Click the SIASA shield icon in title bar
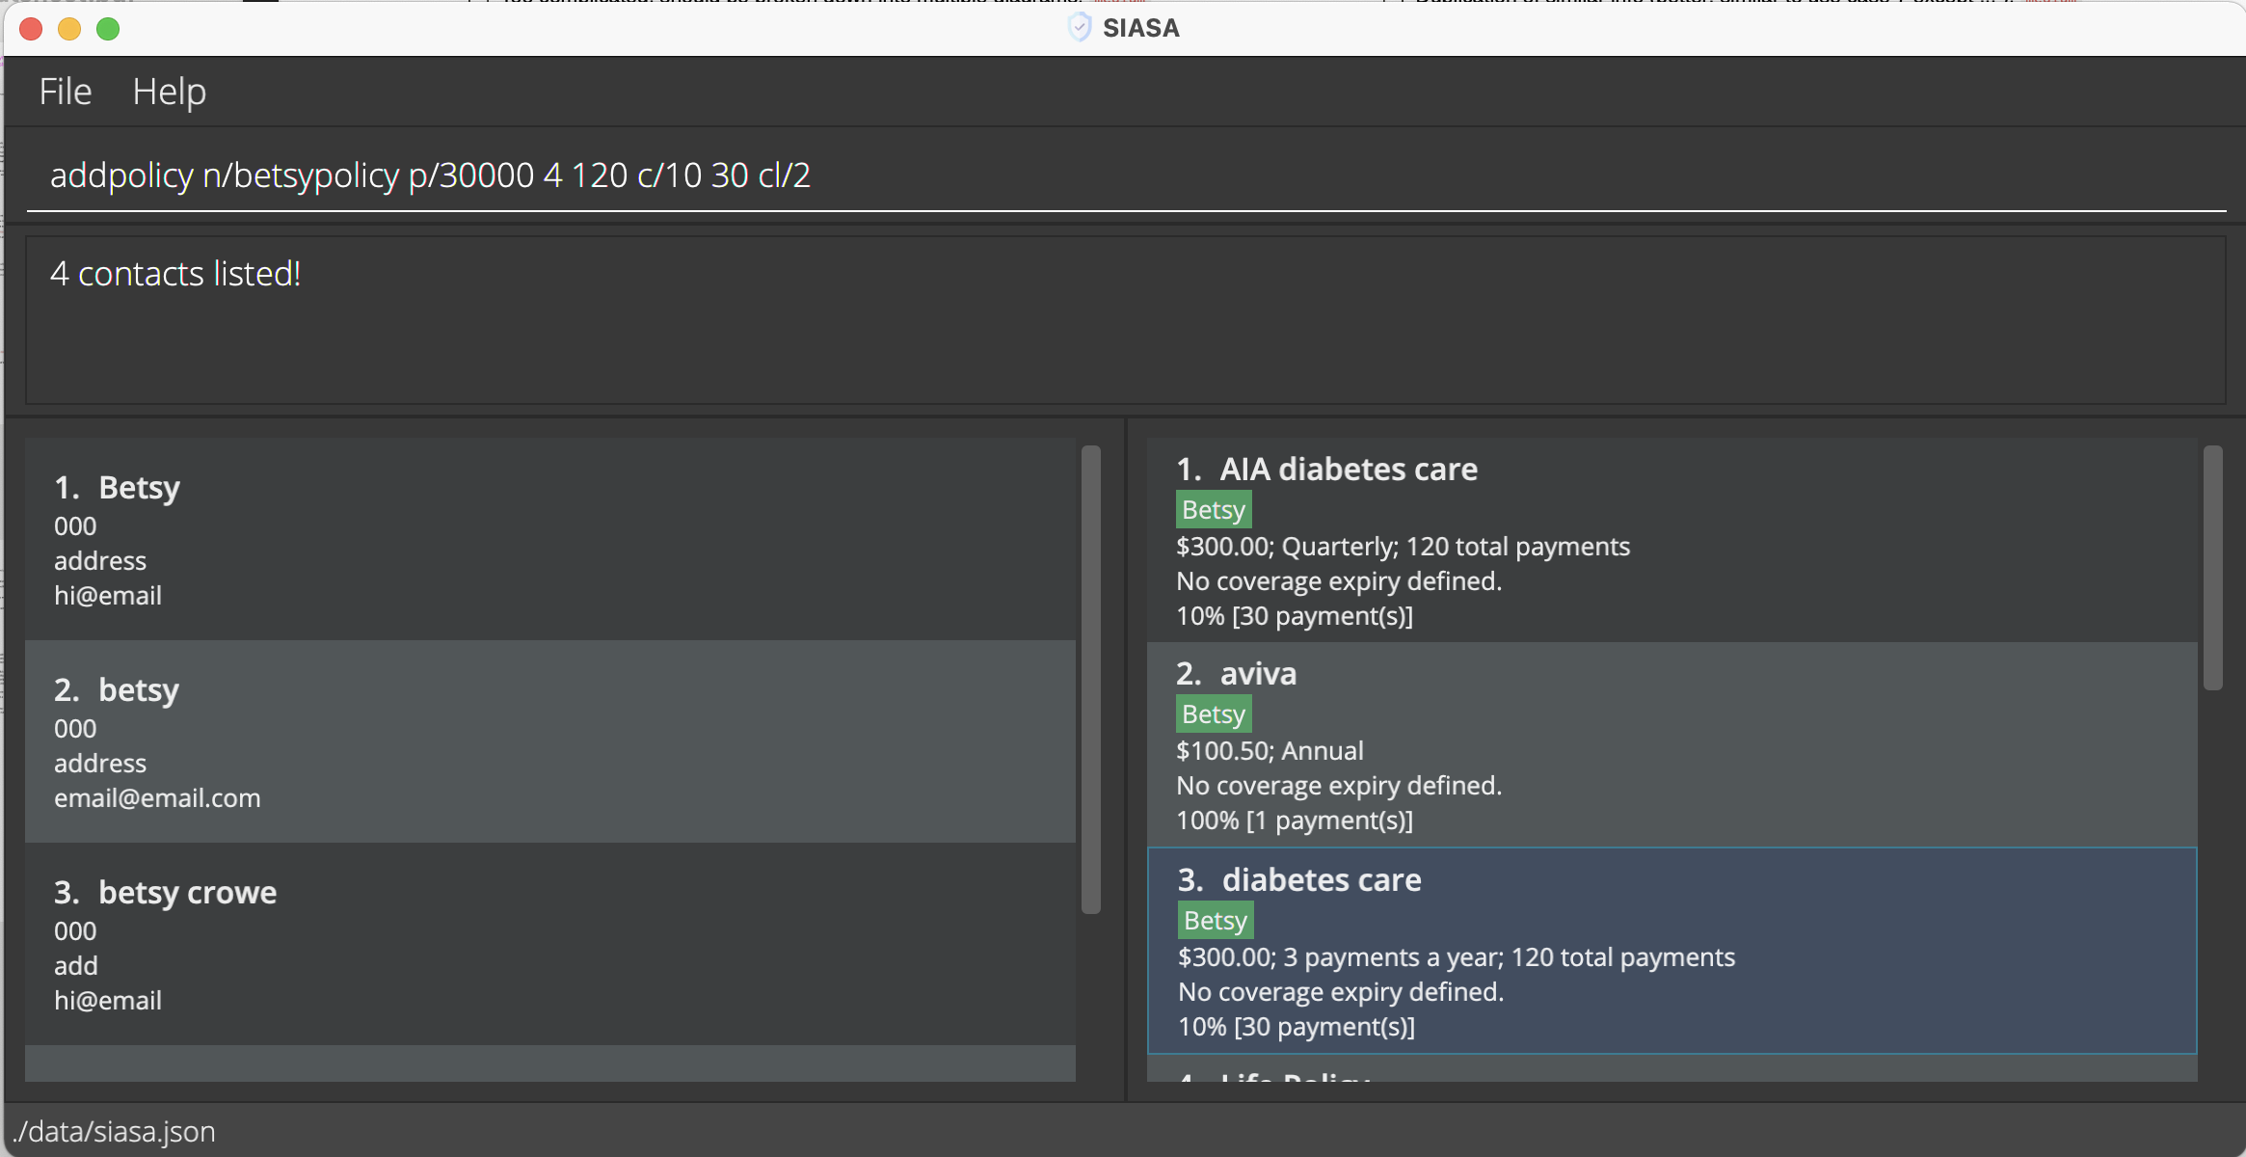Viewport: 2246px width, 1157px height. [x=1079, y=28]
